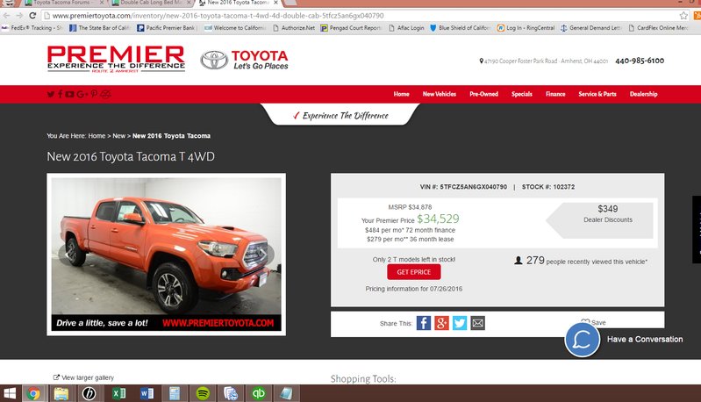Open the Pengad Court Reporter bookmark

351,28
